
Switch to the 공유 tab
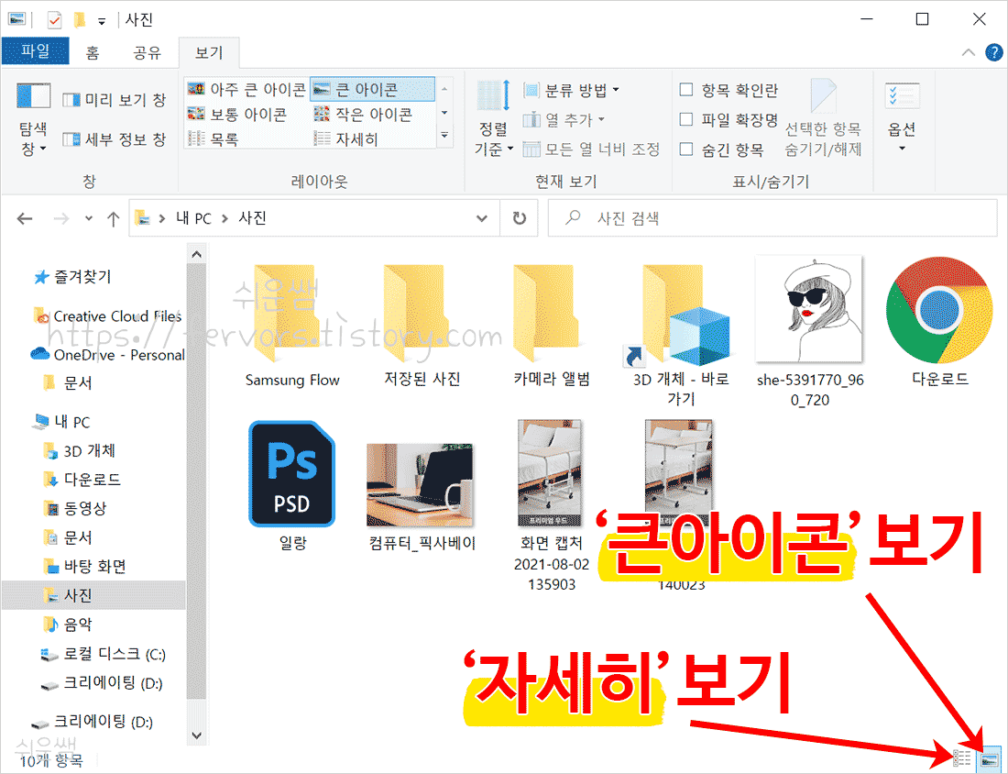(147, 52)
